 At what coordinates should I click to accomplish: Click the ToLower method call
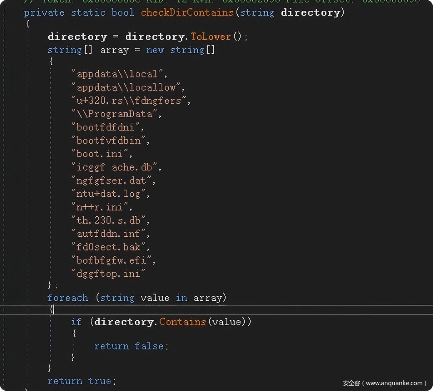coord(210,37)
